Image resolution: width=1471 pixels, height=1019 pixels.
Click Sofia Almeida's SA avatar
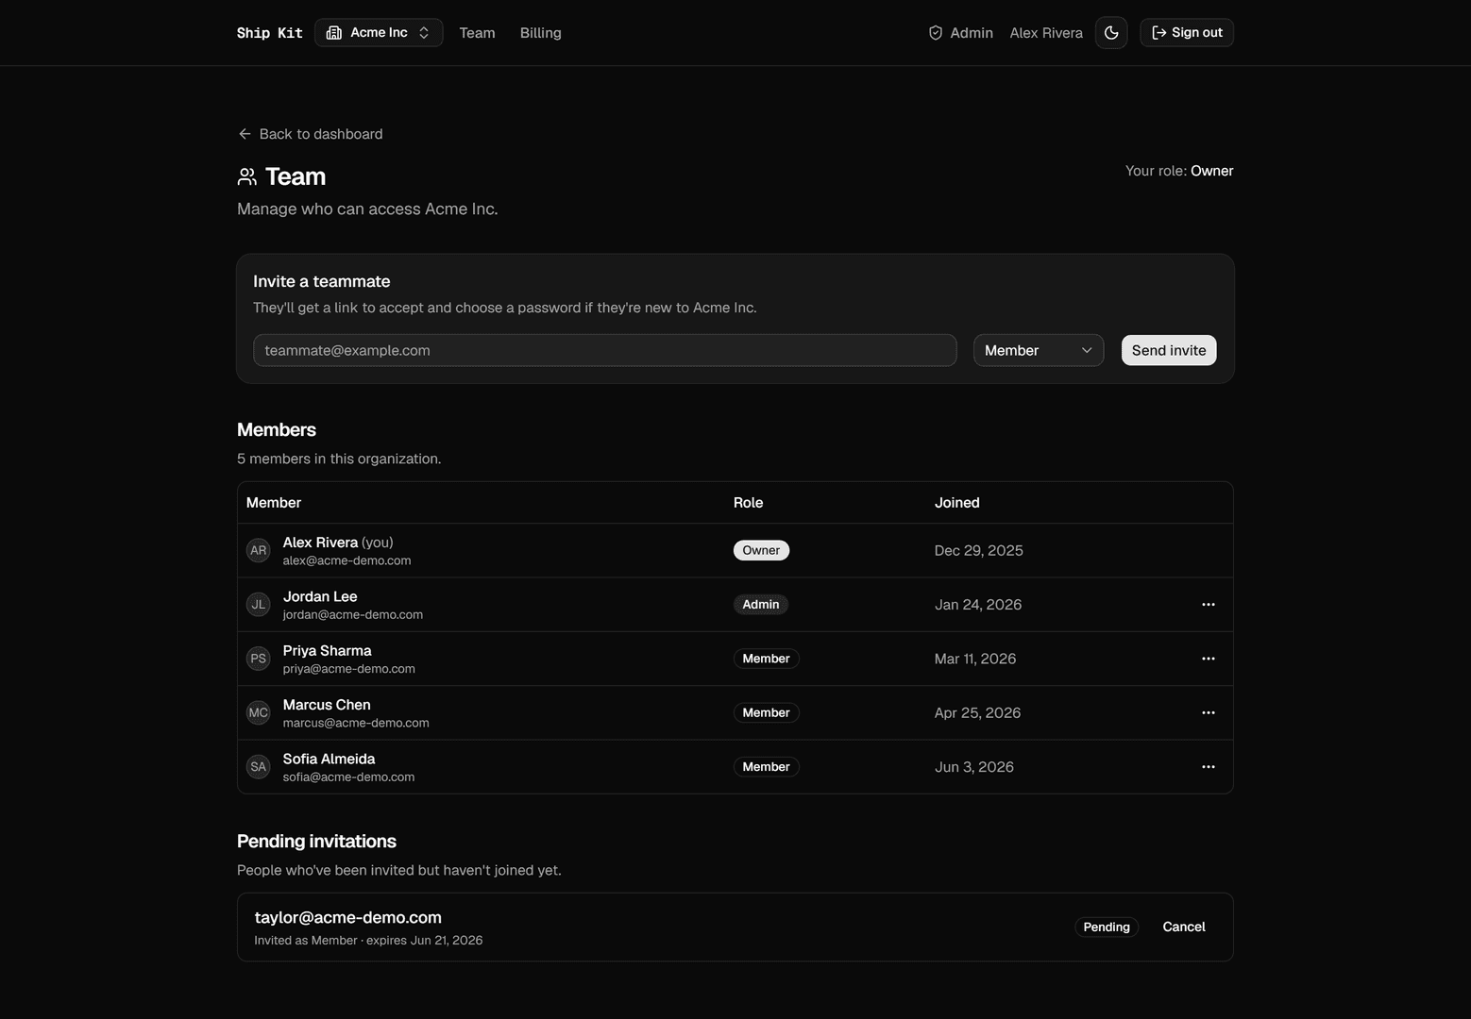pos(259,767)
